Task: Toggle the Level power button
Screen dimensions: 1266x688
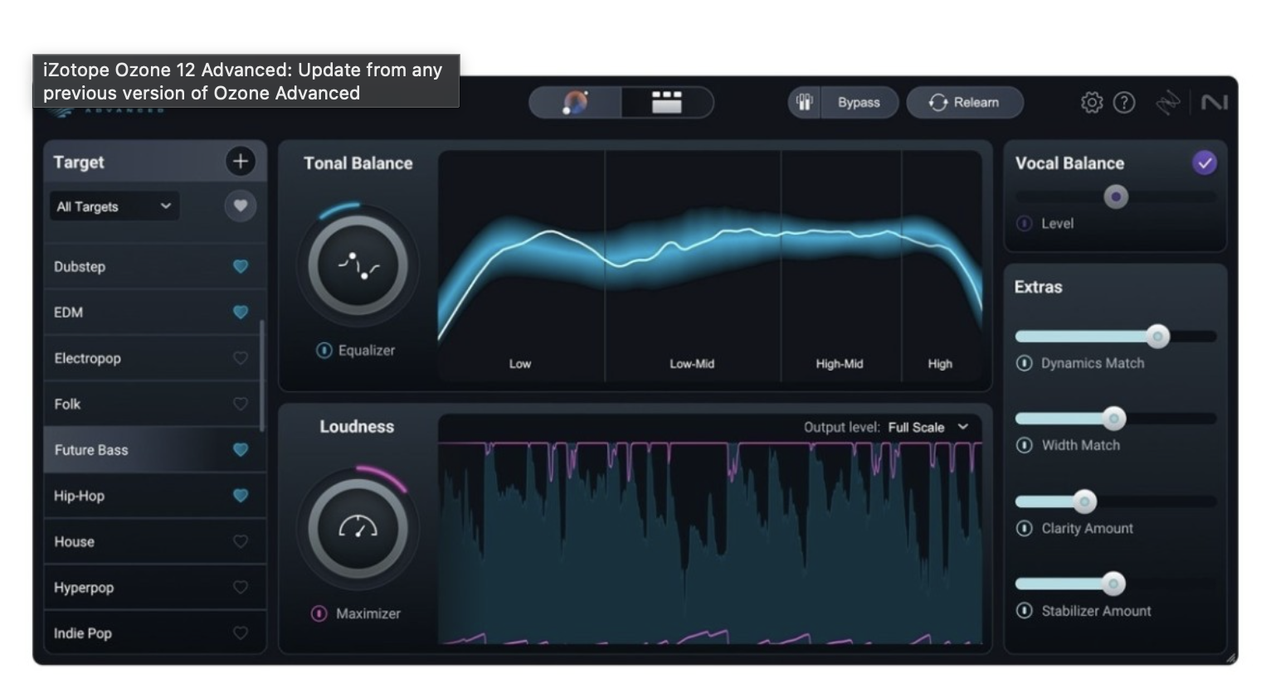Action: tap(1025, 224)
